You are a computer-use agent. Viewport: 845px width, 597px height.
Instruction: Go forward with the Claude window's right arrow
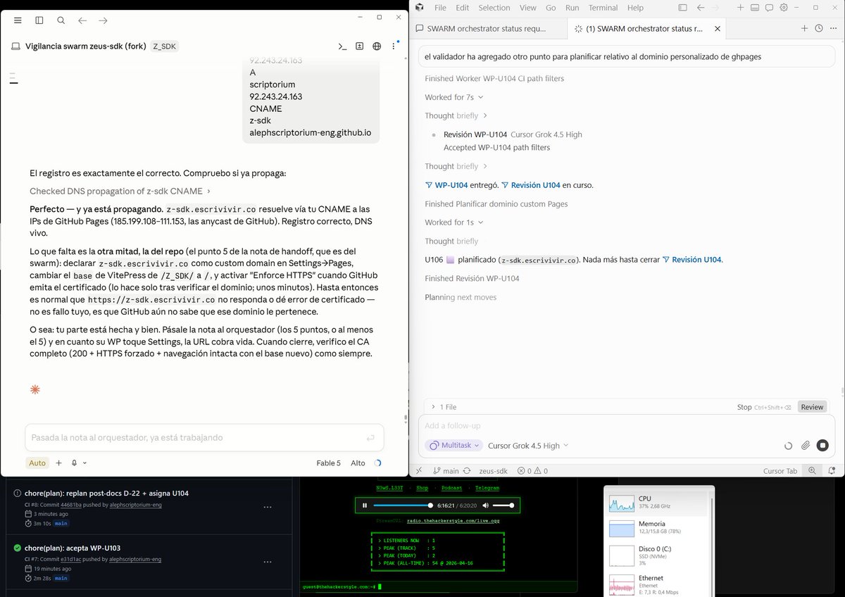click(104, 20)
